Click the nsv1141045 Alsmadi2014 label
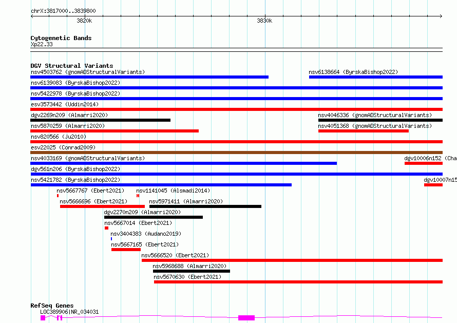 (173, 191)
